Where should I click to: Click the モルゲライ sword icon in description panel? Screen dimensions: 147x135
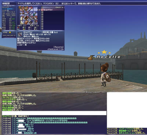coord(20,35)
